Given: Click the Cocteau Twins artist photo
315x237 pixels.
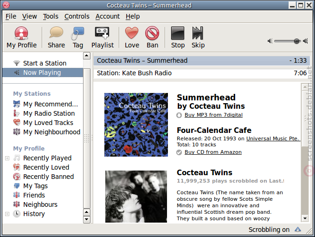Looking at the screenshot, I should click(x=136, y=197).
